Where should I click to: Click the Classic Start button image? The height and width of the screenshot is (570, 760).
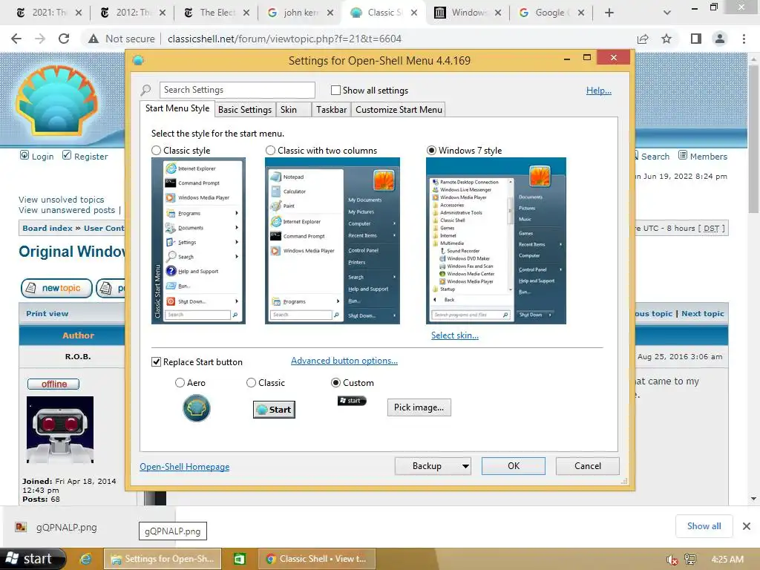pos(274,410)
